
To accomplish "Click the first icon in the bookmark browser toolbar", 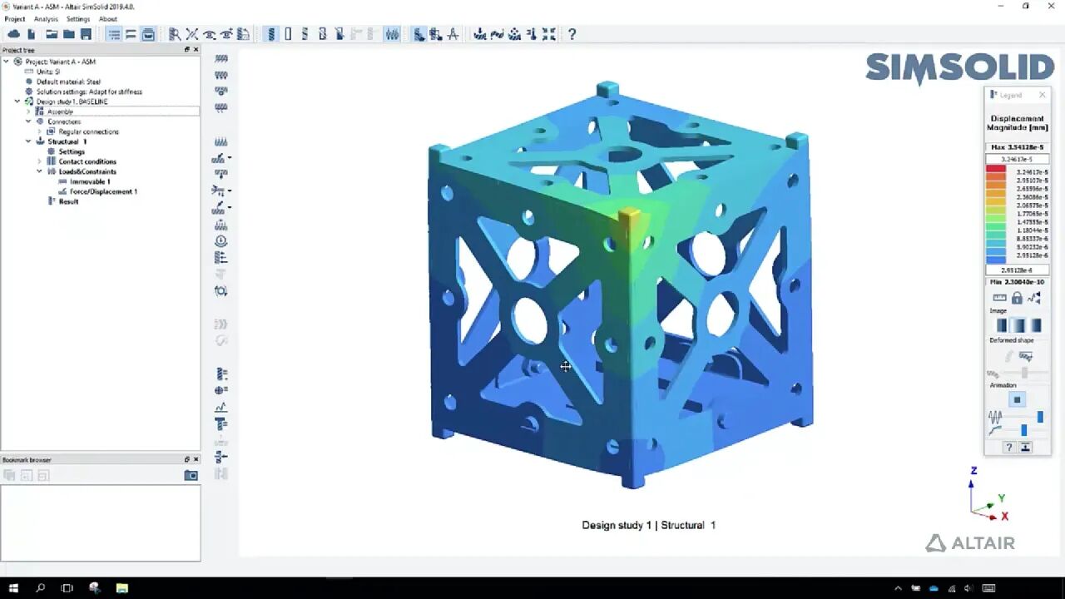I will point(10,475).
